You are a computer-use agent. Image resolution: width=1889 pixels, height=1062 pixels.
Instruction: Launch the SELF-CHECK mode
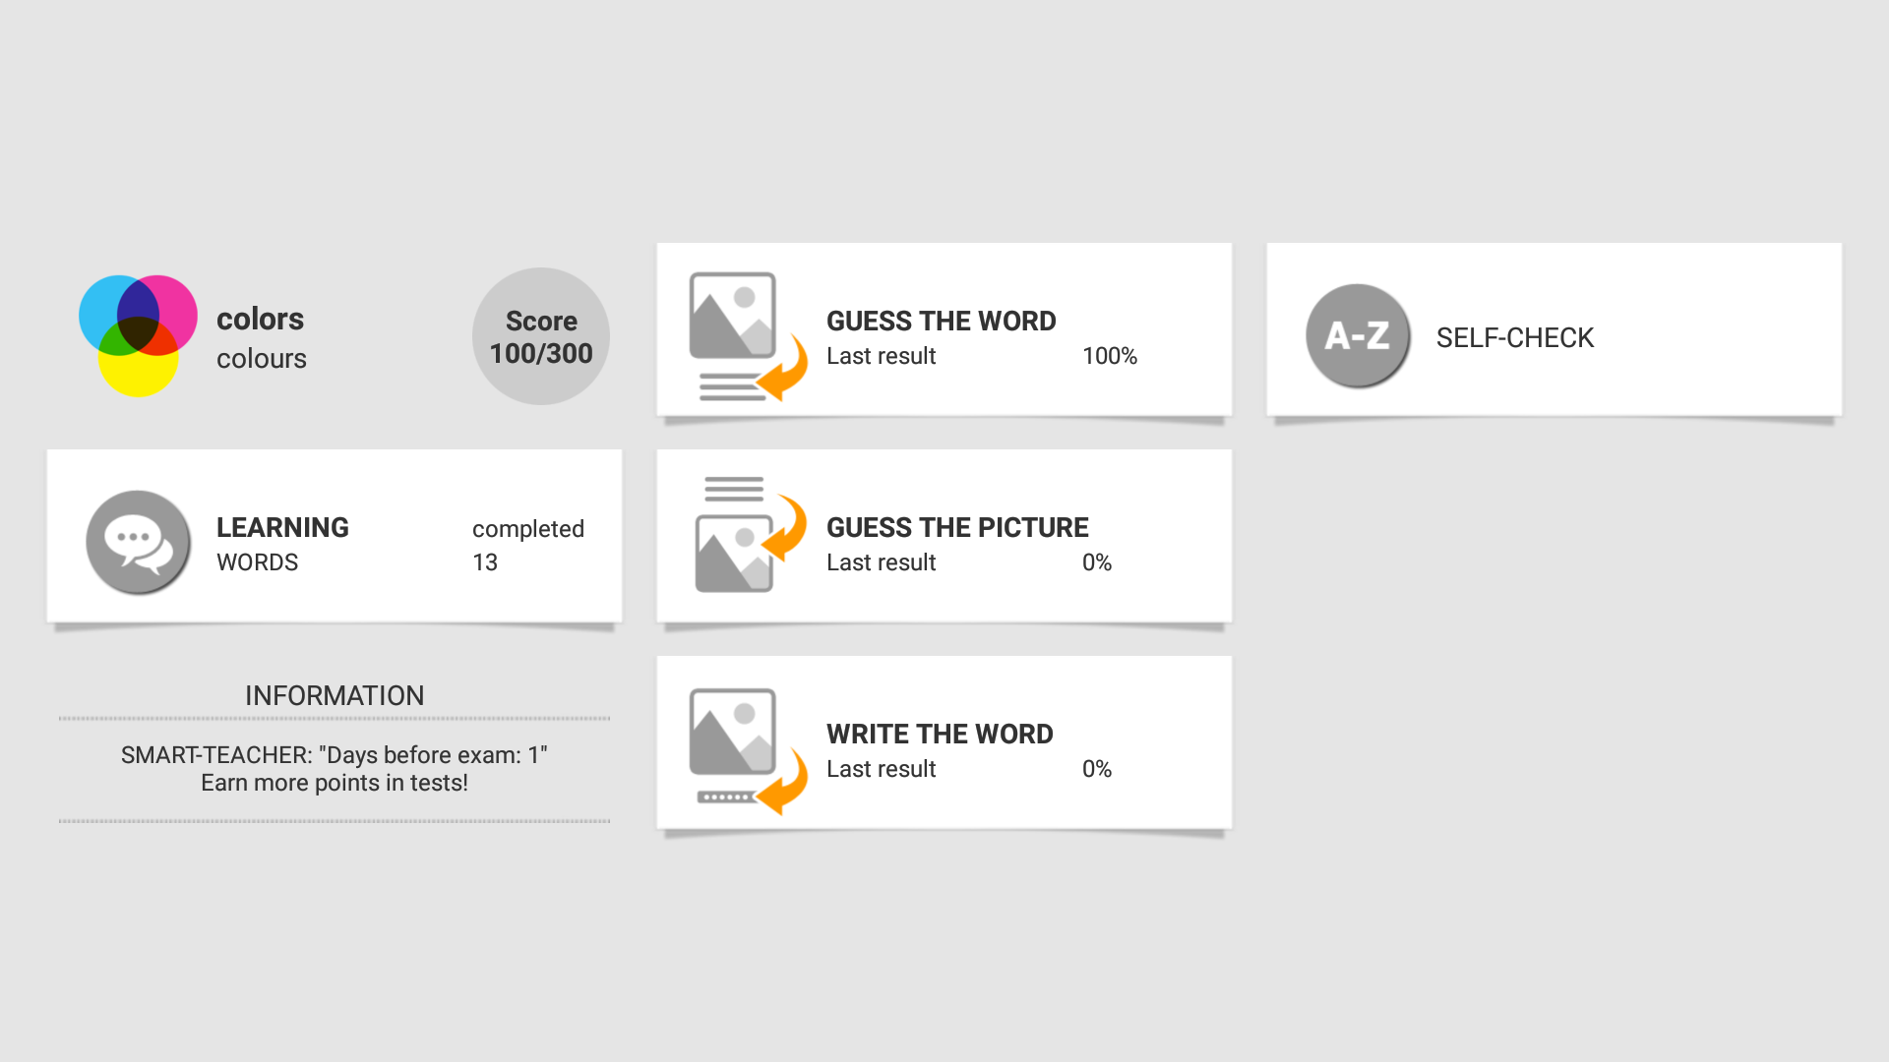point(1514,338)
